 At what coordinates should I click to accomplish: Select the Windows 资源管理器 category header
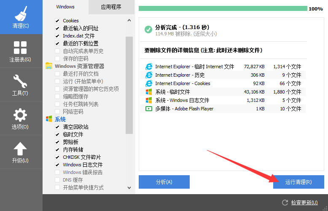tap(79, 66)
